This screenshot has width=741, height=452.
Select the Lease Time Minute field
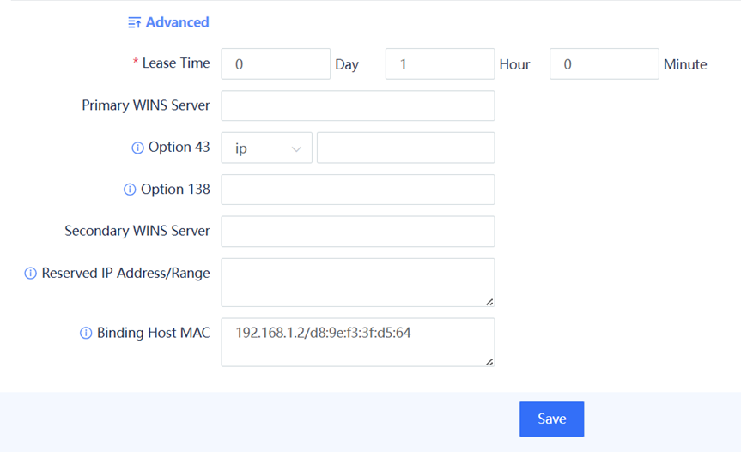click(x=604, y=64)
